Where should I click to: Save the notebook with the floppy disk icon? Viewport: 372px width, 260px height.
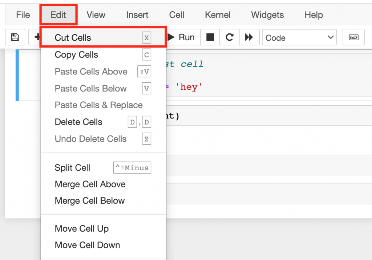(15, 37)
